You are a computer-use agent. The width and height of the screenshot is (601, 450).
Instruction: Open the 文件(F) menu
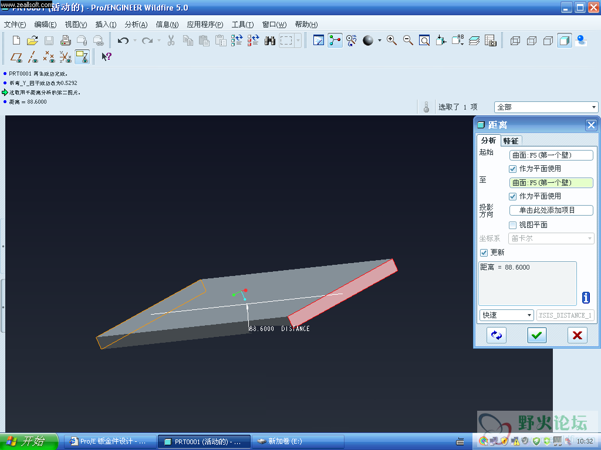[15, 25]
